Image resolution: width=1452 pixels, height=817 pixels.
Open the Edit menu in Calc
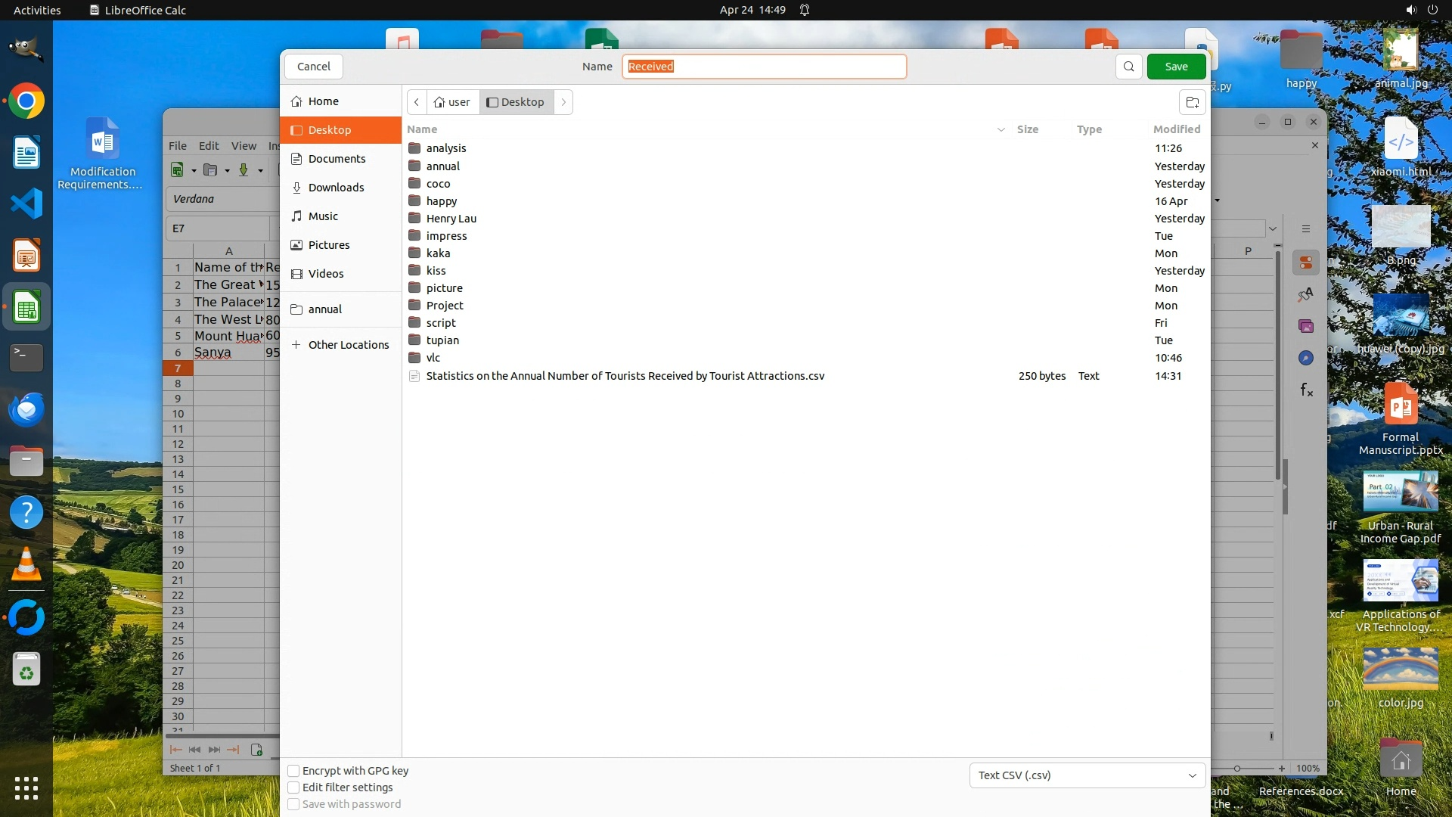tap(209, 146)
